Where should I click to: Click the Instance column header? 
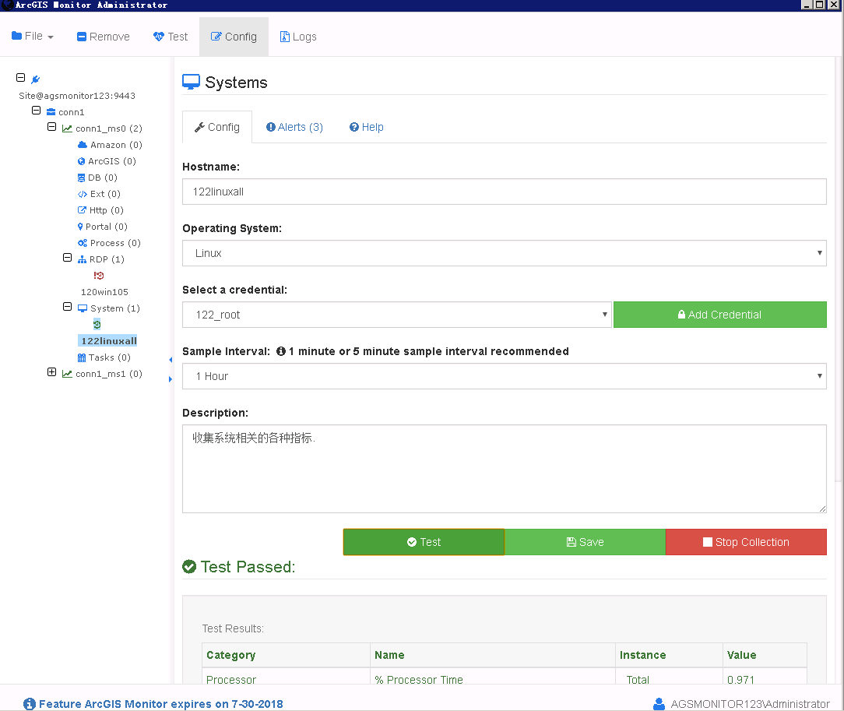coord(669,655)
